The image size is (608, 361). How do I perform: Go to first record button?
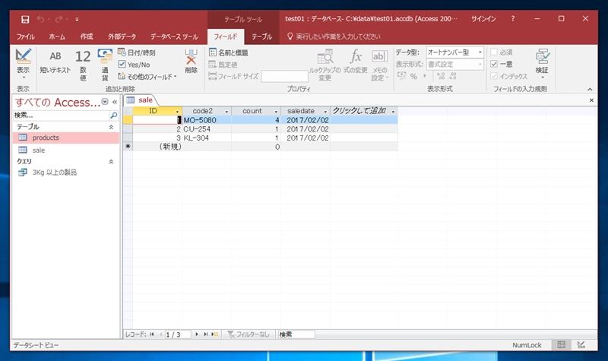pos(151,334)
